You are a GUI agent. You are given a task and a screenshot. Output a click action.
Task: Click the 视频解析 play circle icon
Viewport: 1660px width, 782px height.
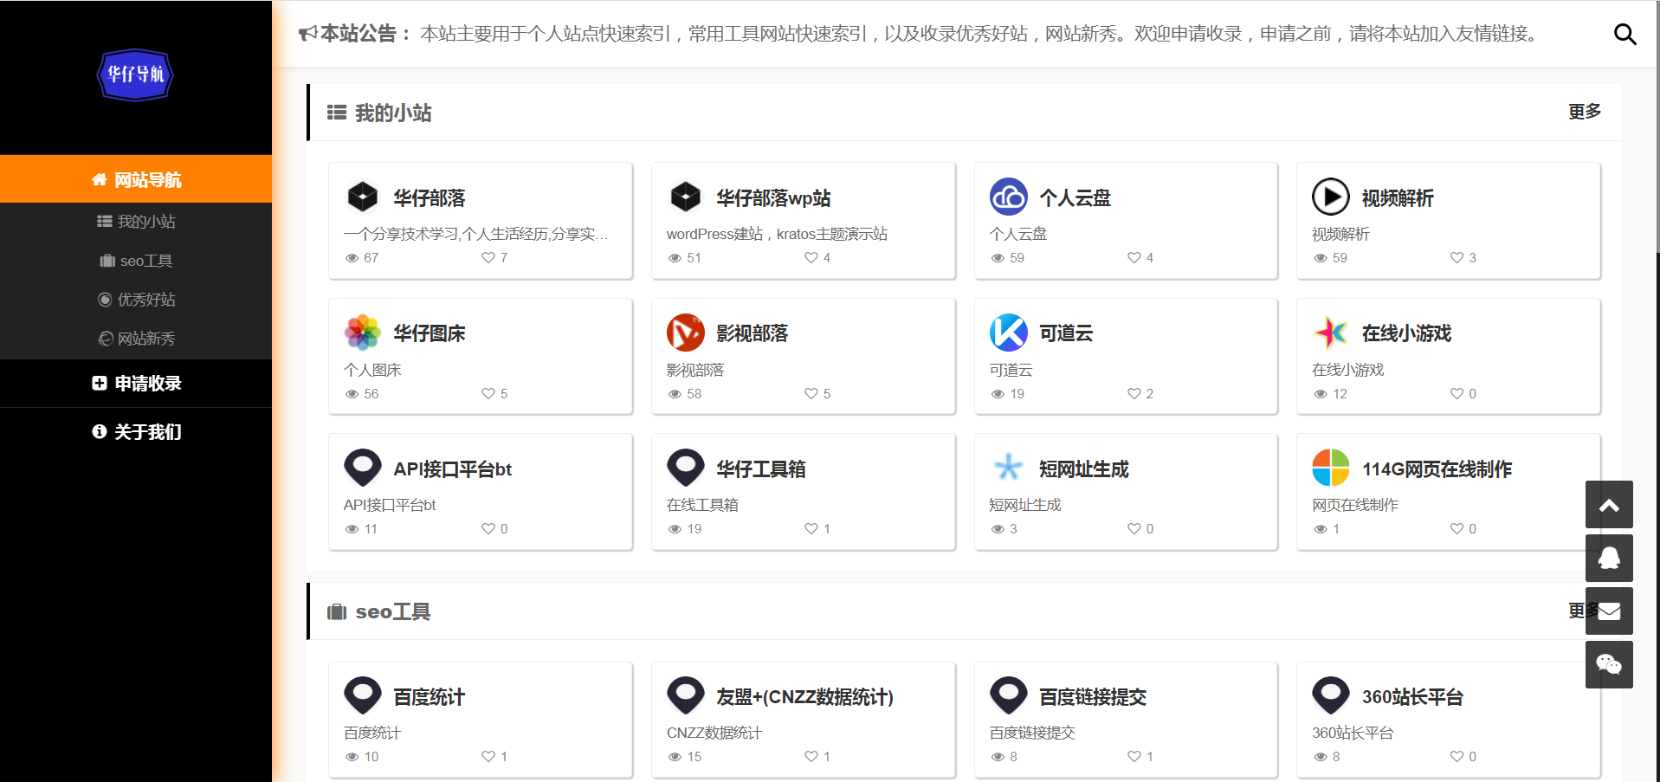click(x=1331, y=197)
